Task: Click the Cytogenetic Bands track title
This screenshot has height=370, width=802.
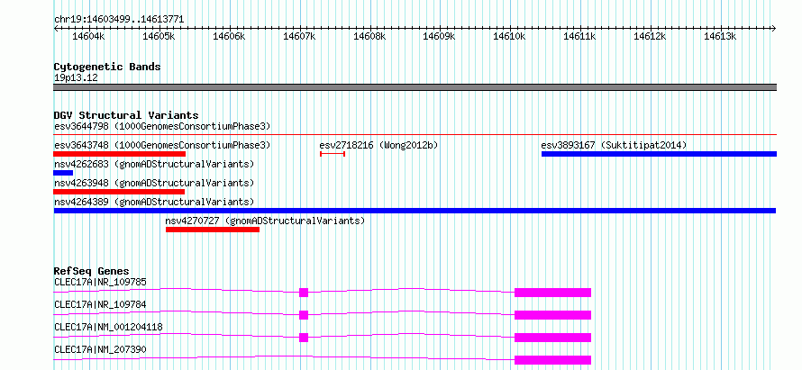Action: pyautogui.click(x=107, y=67)
